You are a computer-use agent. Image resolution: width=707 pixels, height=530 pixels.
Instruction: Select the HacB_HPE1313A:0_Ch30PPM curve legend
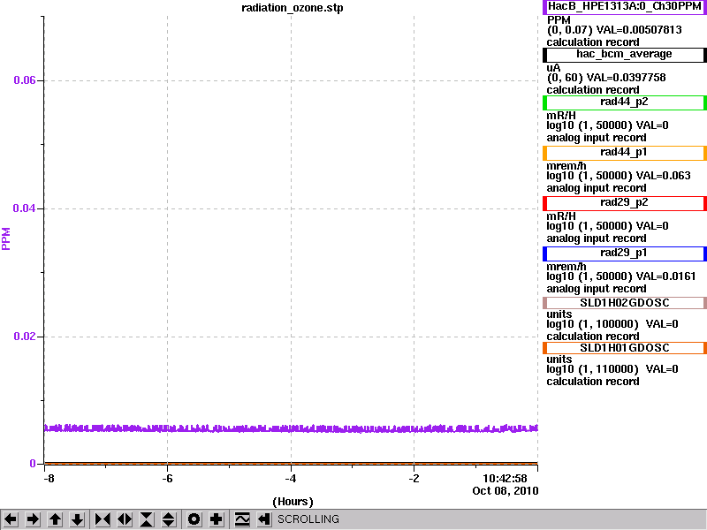tap(625, 7)
